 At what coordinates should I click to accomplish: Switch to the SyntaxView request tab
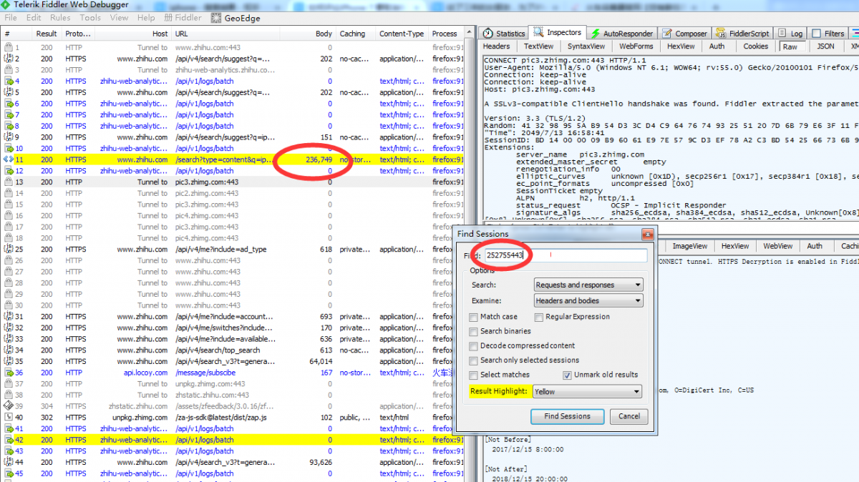point(586,46)
